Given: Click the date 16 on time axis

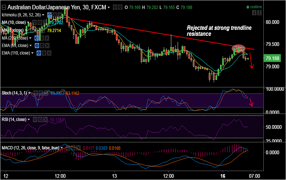Looking at the screenshot, I should pyautogui.click(x=223, y=176).
